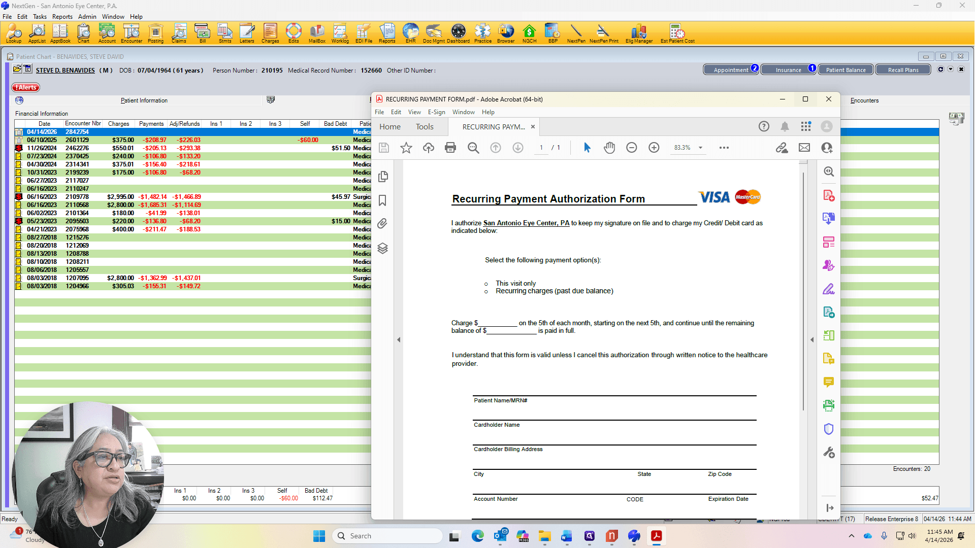Click the Patient Balance button
Viewport: 975px width, 548px height.
[846, 70]
